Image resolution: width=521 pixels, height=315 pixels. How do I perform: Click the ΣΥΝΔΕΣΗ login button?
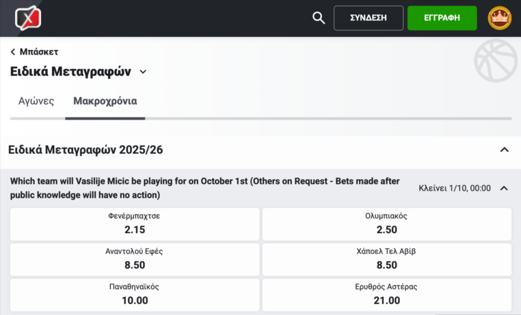pos(369,18)
